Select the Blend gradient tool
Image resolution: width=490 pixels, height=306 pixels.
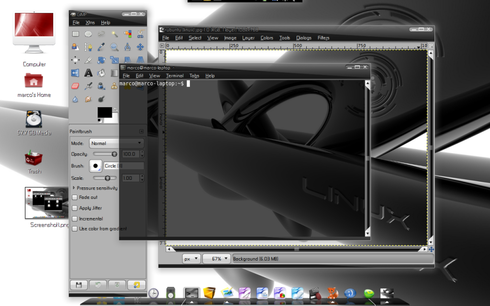click(x=114, y=73)
